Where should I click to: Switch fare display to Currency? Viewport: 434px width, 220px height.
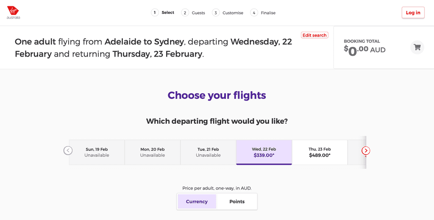(x=197, y=201)
